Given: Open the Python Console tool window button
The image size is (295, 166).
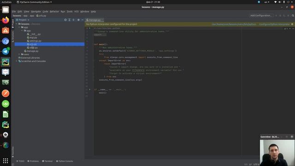Looking at the screenshot, I should [65, 161].
